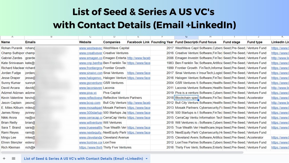Viewport: 289px width, 163px height.
Task: Click the add sheet plus icon
Action: 4,158
